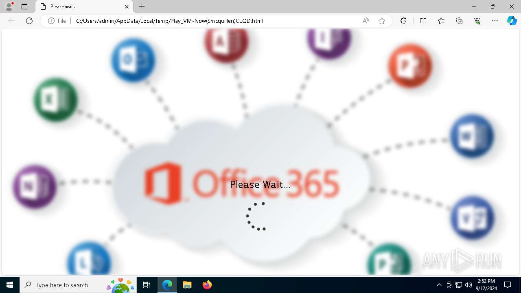Open Task View on taskbar
The height and width of the screenshot is (293, 521).
[147, 285]
